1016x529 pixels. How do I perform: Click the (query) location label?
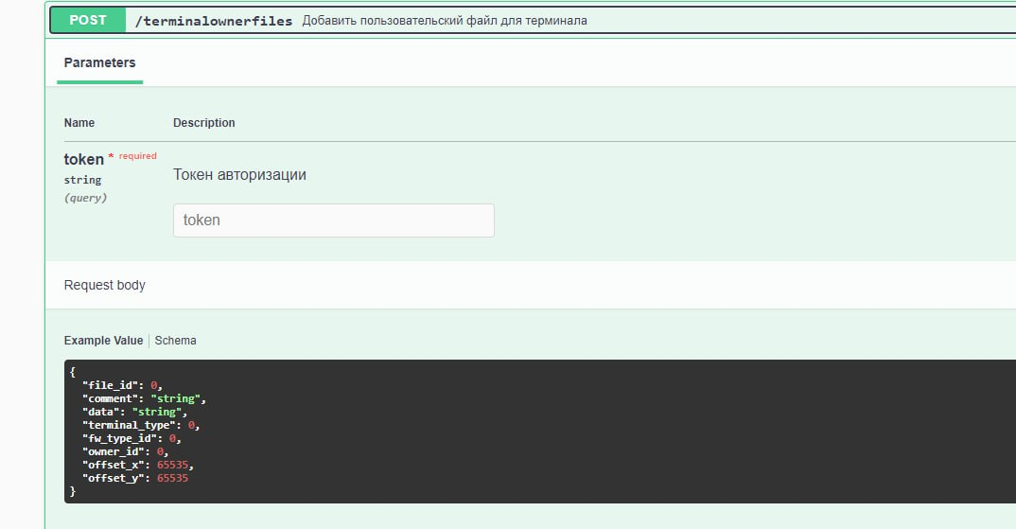point(85,198)
